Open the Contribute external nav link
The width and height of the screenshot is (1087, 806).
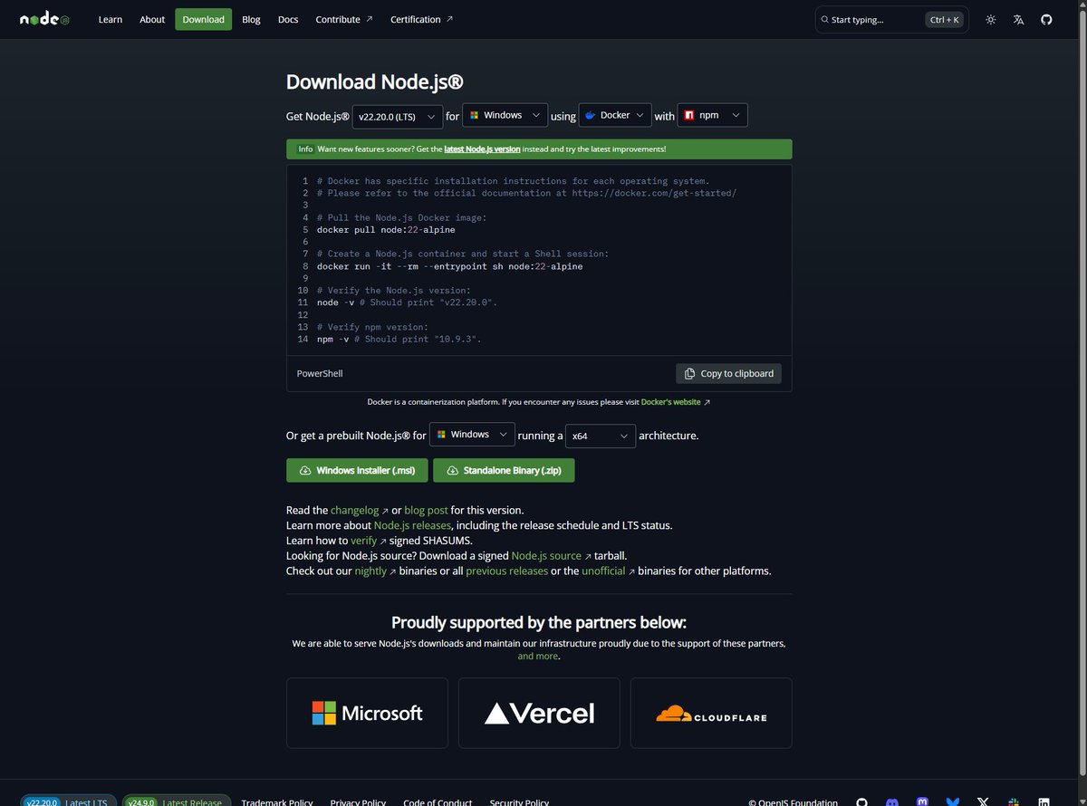click(x=344, y=19)
